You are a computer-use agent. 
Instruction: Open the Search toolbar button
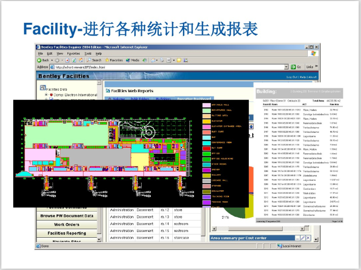94,60
